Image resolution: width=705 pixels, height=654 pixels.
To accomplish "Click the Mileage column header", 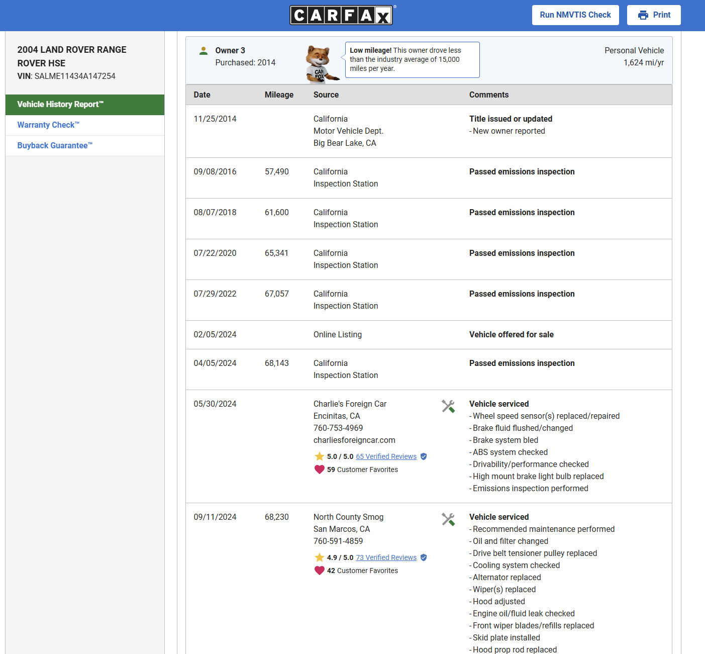I will pos(279,95).
